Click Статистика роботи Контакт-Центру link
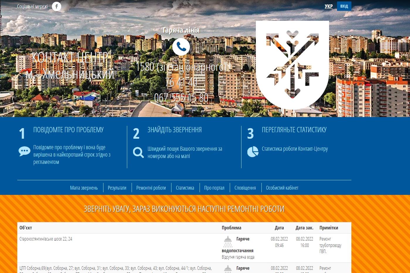Viewport: 410px width, 273px height. coord(295,149)
